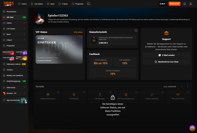The width and height of the screenshot is (197, 133).
Task: Click the E-Mail senden button
Action: pos(166,55)
